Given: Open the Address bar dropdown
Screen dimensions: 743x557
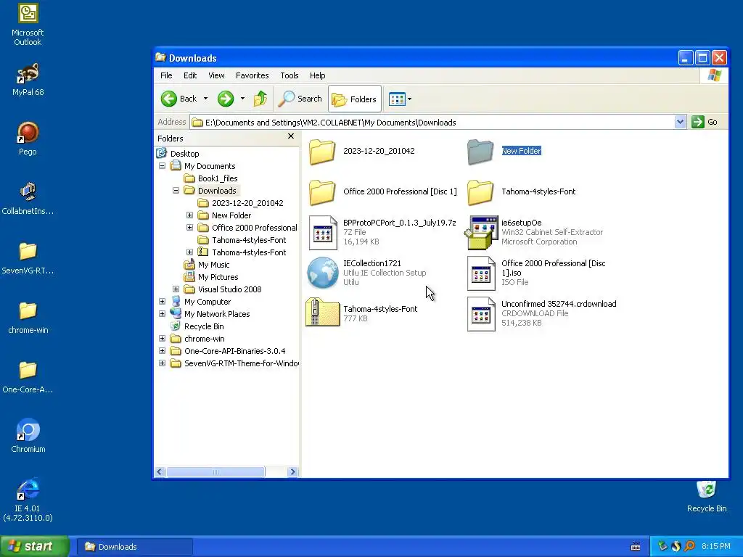Looking at the screenshot, I should (680, 122).
